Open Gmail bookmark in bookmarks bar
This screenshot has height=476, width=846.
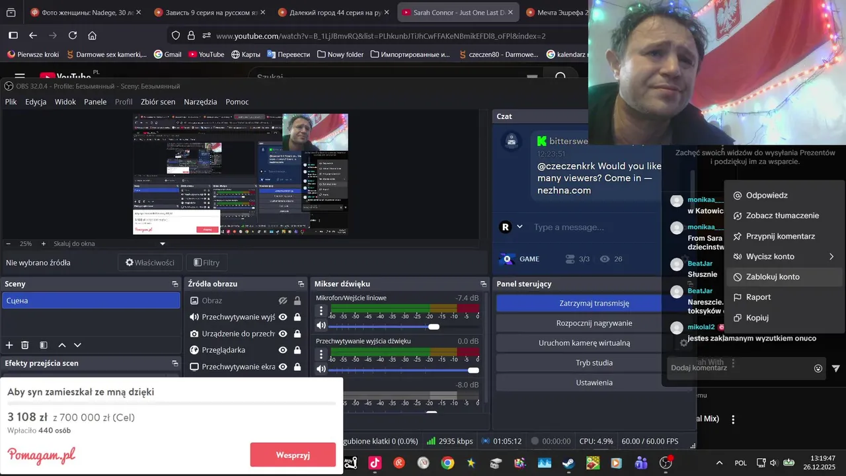167,54
